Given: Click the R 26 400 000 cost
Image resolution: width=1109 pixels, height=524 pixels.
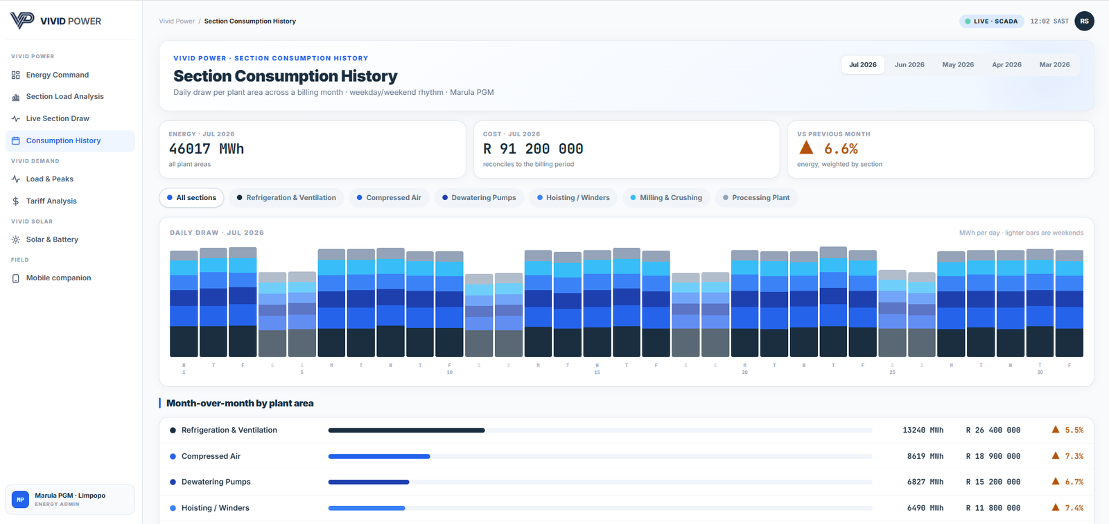Looking at the screenshot, I should point(993,431).
